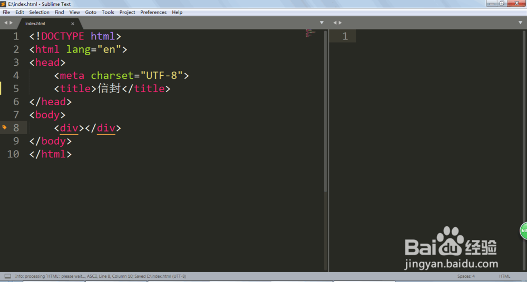Click the green 68 floating badge

[x=524, y=230]
